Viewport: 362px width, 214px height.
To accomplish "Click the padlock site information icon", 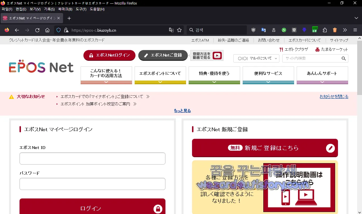I will click(66, 30).
